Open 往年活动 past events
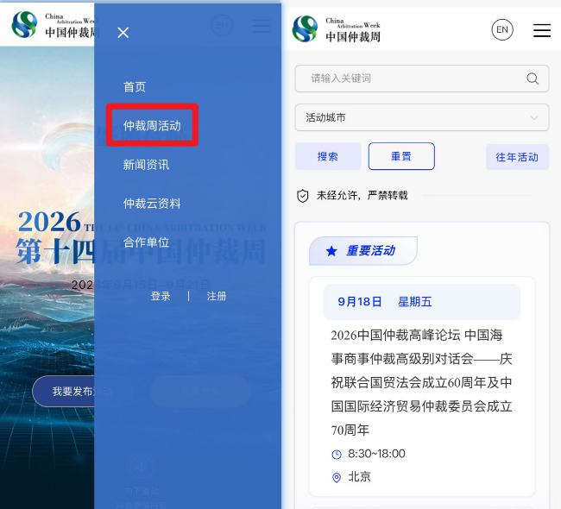This screenshot has height=509, width=561. (517, 157)
